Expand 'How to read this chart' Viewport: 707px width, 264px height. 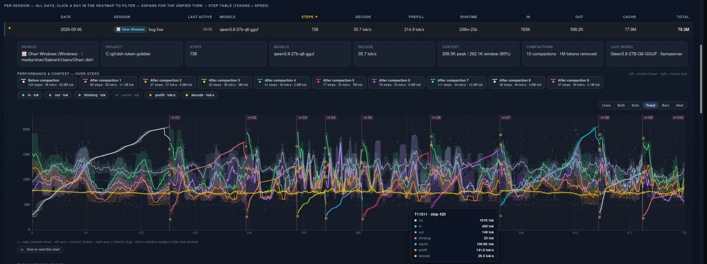40,249
